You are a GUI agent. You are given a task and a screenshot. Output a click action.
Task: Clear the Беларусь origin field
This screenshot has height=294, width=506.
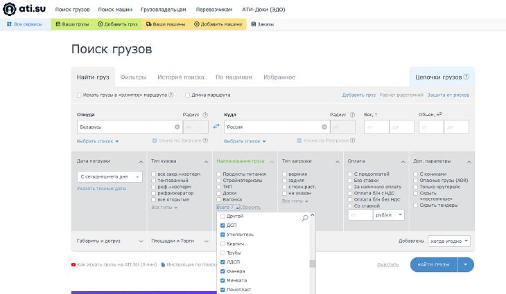click(177, 127)
